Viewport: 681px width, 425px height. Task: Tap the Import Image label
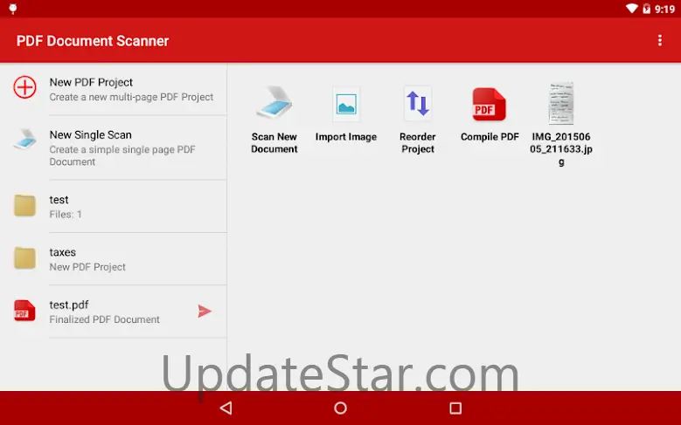pyautogui.click(x=346, y=137)
